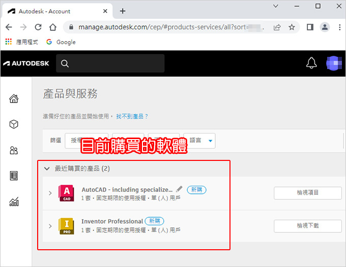Expand the Inventor Professional row
This screenshot has width=346, height=267.
pos(50,226)
